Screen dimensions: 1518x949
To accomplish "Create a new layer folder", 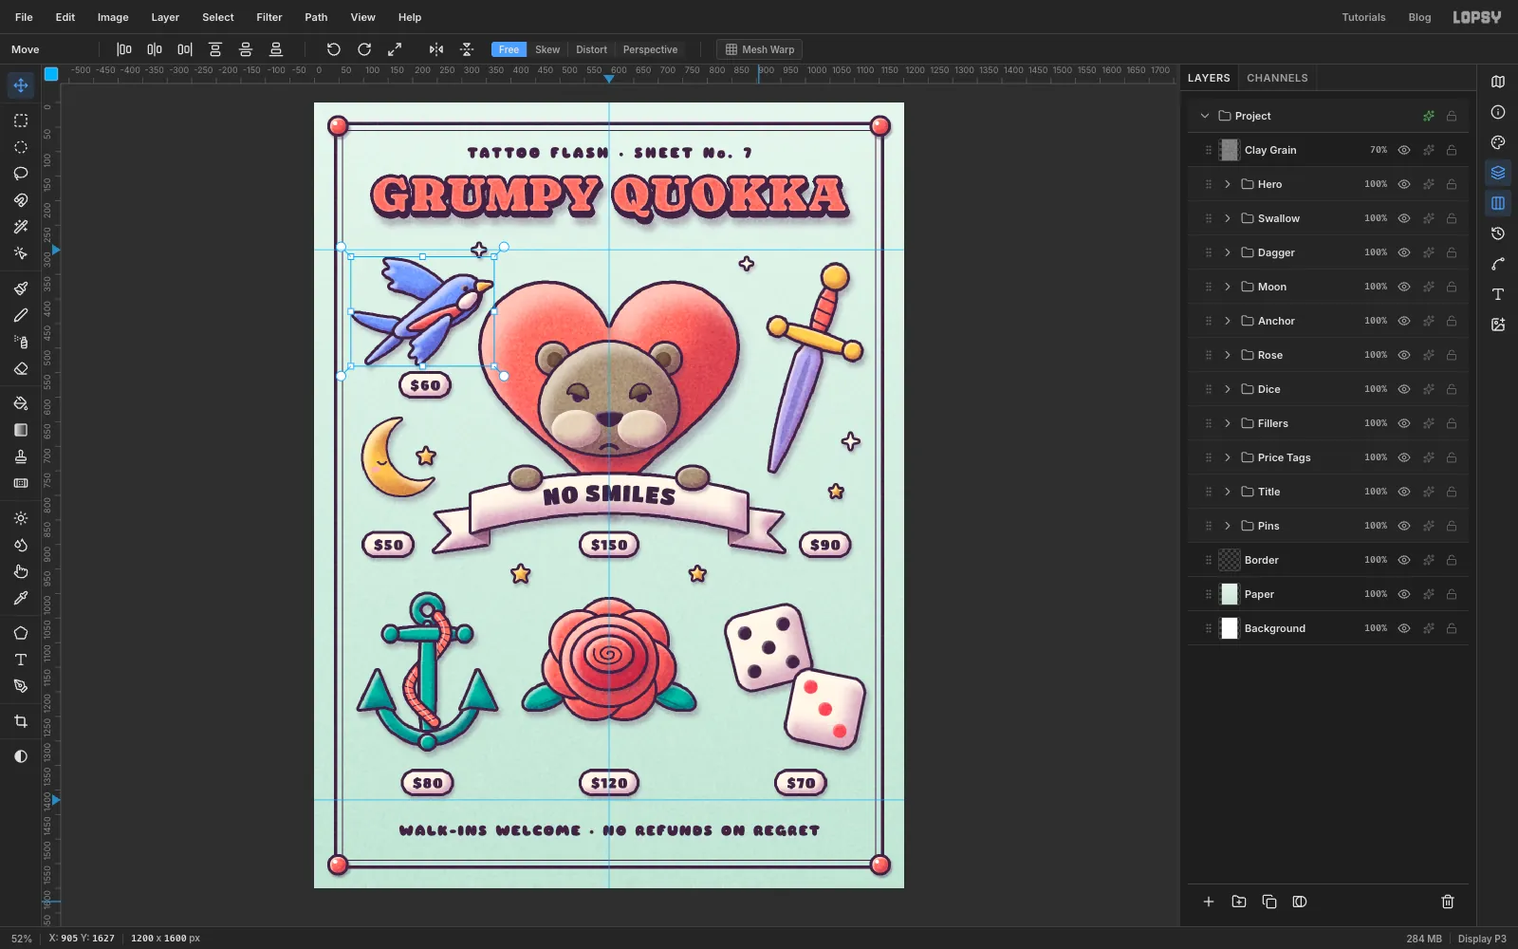I will pos(1239,902).
